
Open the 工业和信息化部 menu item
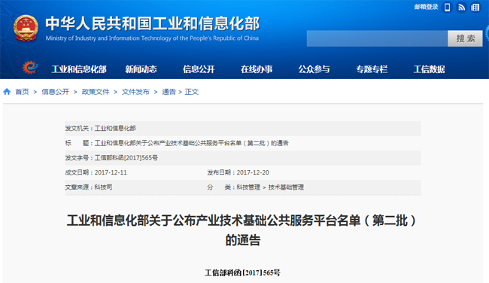pos(79,69)
